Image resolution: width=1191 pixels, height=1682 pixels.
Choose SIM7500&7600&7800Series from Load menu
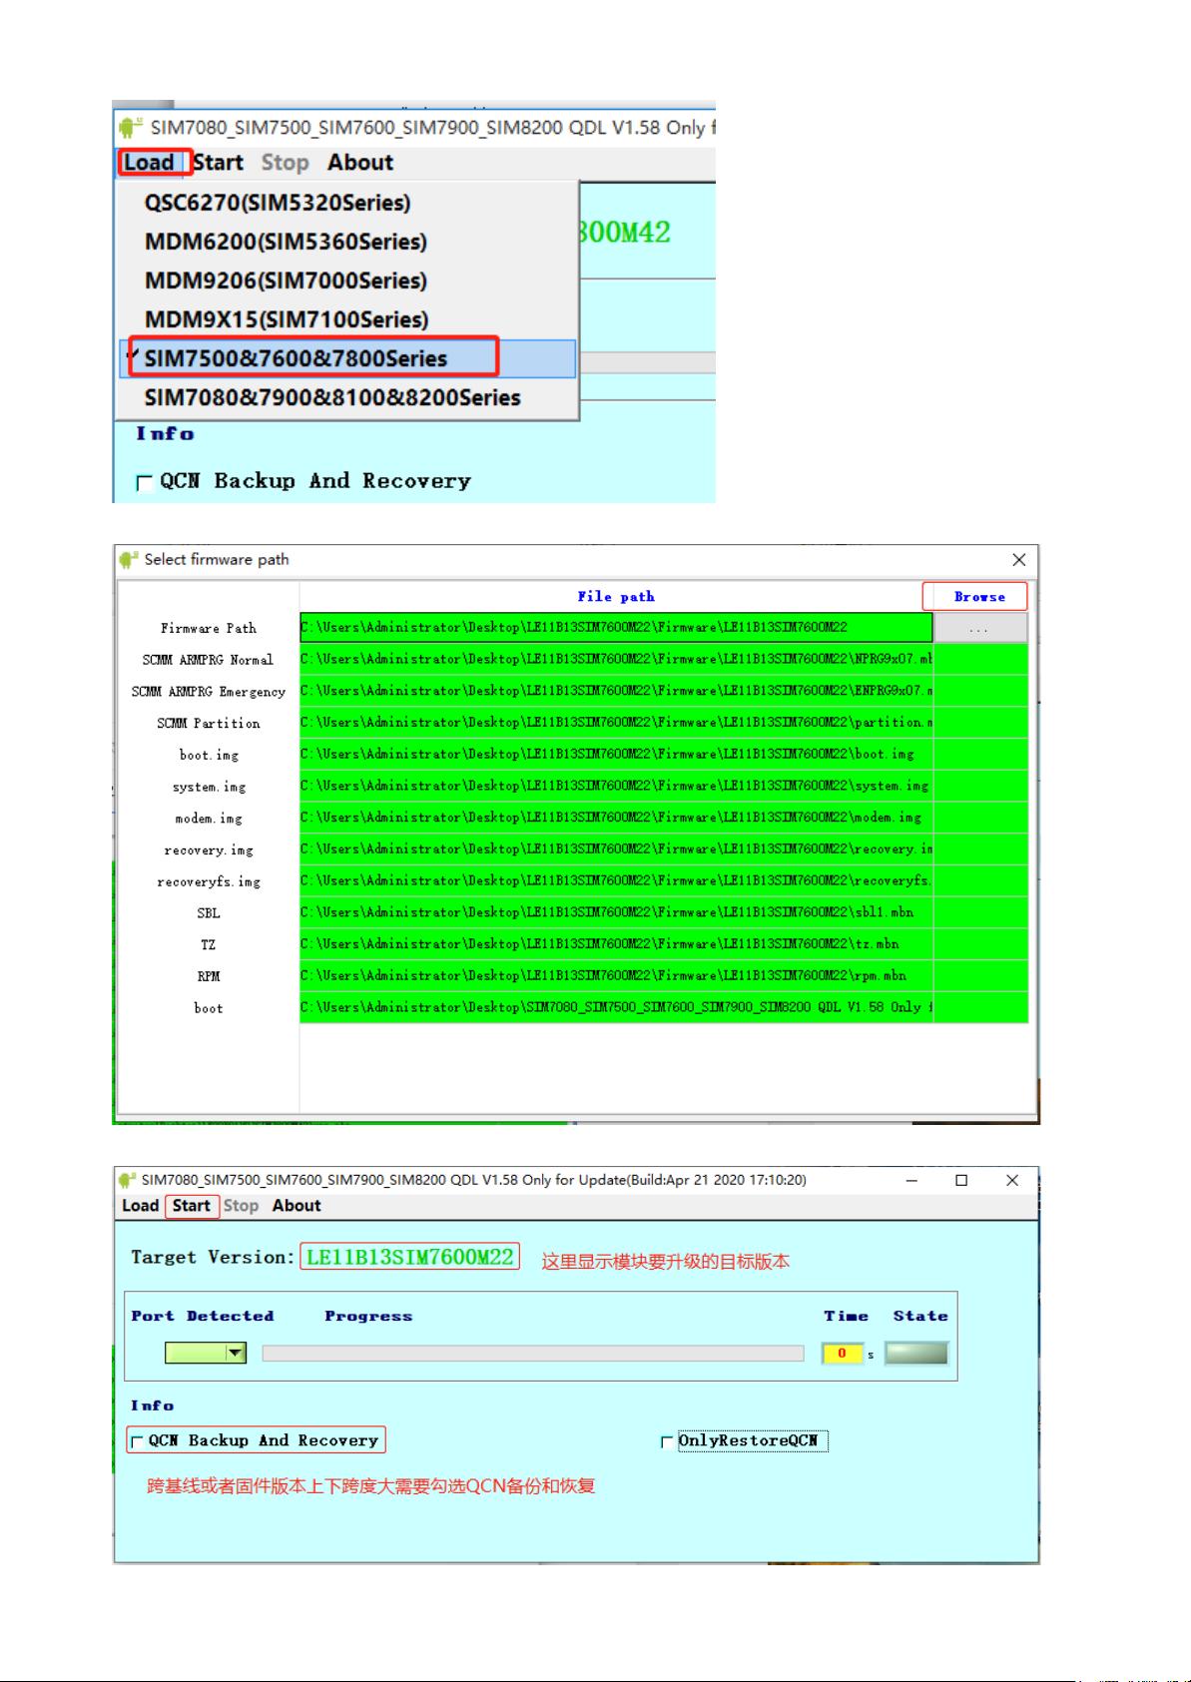pos(296,358)
